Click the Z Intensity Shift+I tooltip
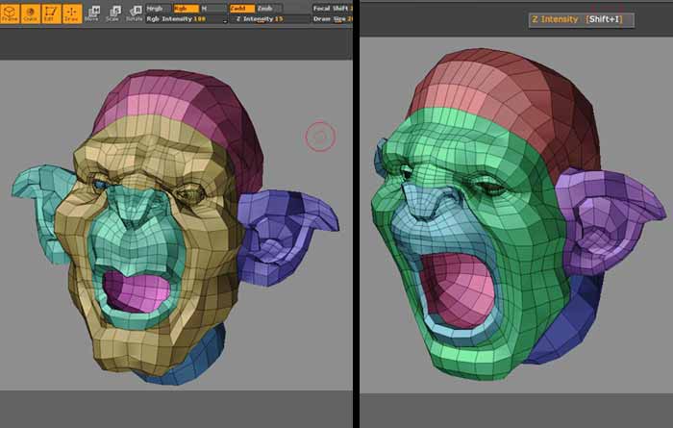The image size is (673, 428). pyautogui.click(x=582, y=19)
